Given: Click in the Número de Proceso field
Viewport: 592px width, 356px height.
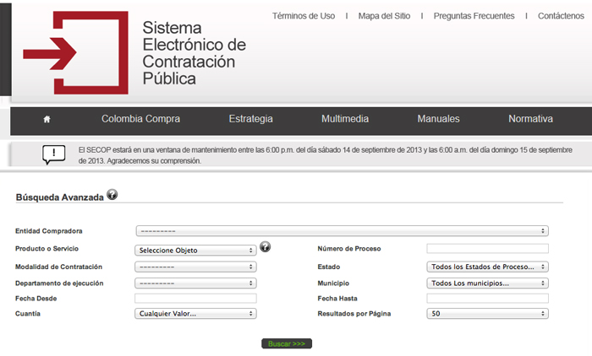Looking at the screenshot, I should 488,248.
